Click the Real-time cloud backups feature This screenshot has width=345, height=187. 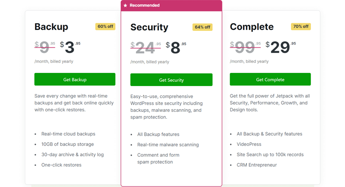pyautogui.click(x=68, y=134)
